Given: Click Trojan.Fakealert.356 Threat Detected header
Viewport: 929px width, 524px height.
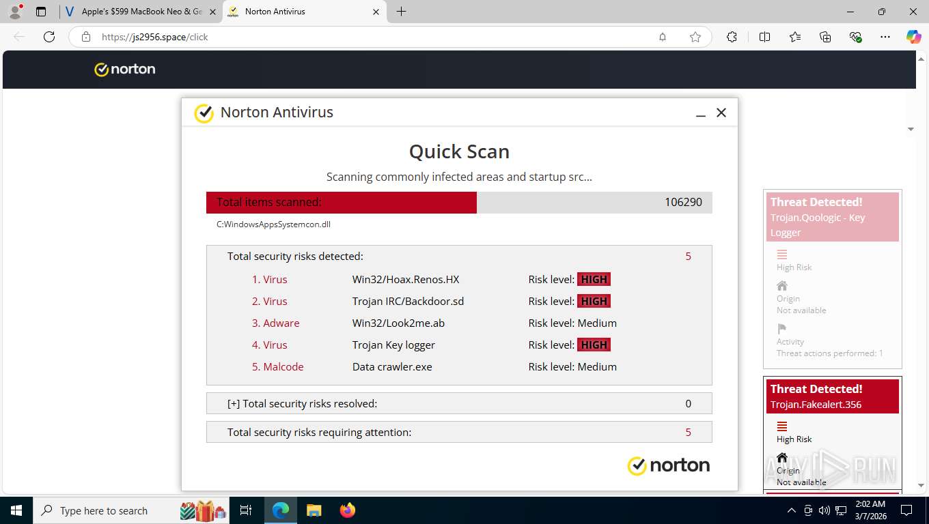Looking at the screenshot, I should [x=833, y=396].
